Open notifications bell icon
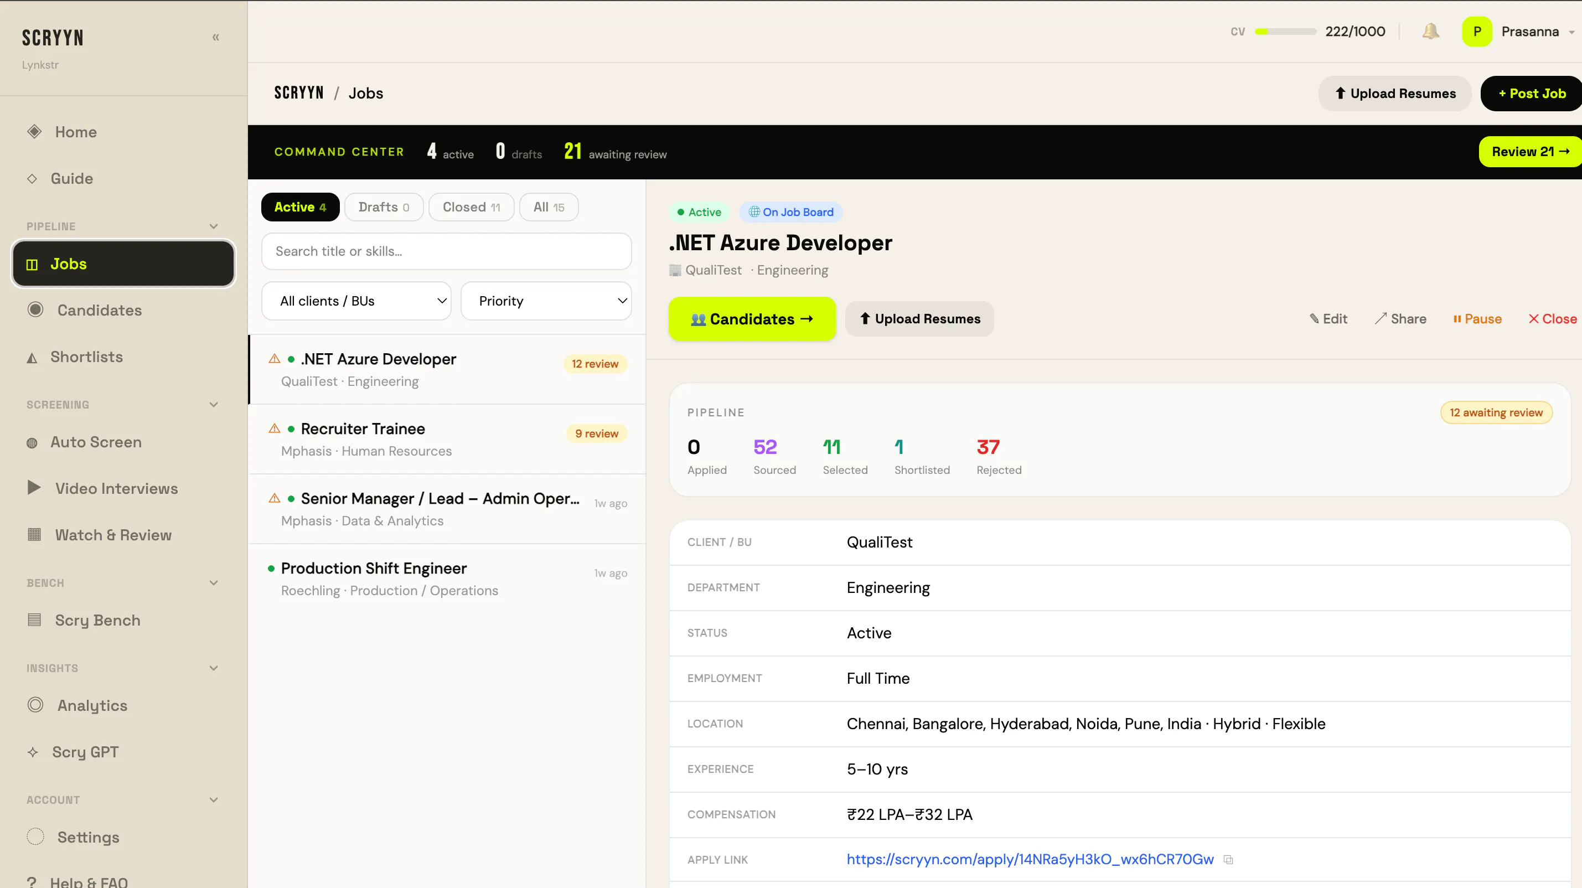The width and height of the screenshot is (1582, 888). [x=1430, y=32]
